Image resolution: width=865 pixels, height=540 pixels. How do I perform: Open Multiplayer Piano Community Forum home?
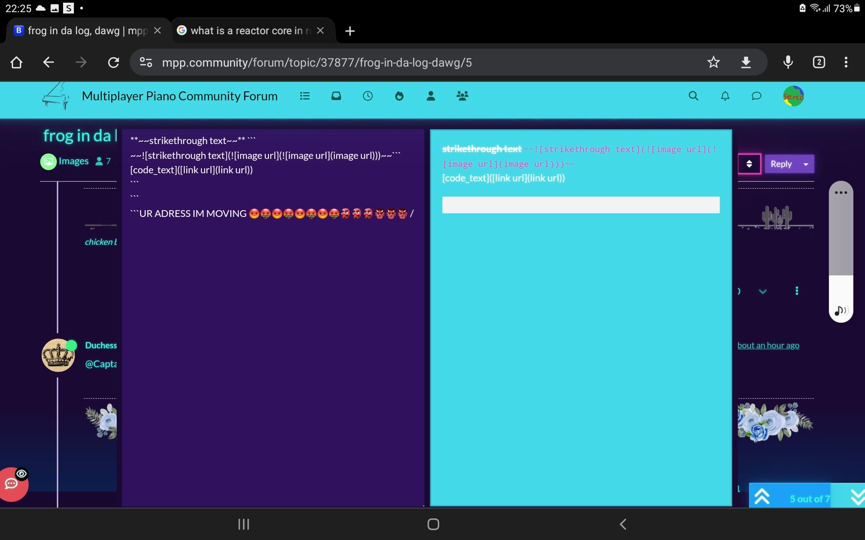[179, 96]
